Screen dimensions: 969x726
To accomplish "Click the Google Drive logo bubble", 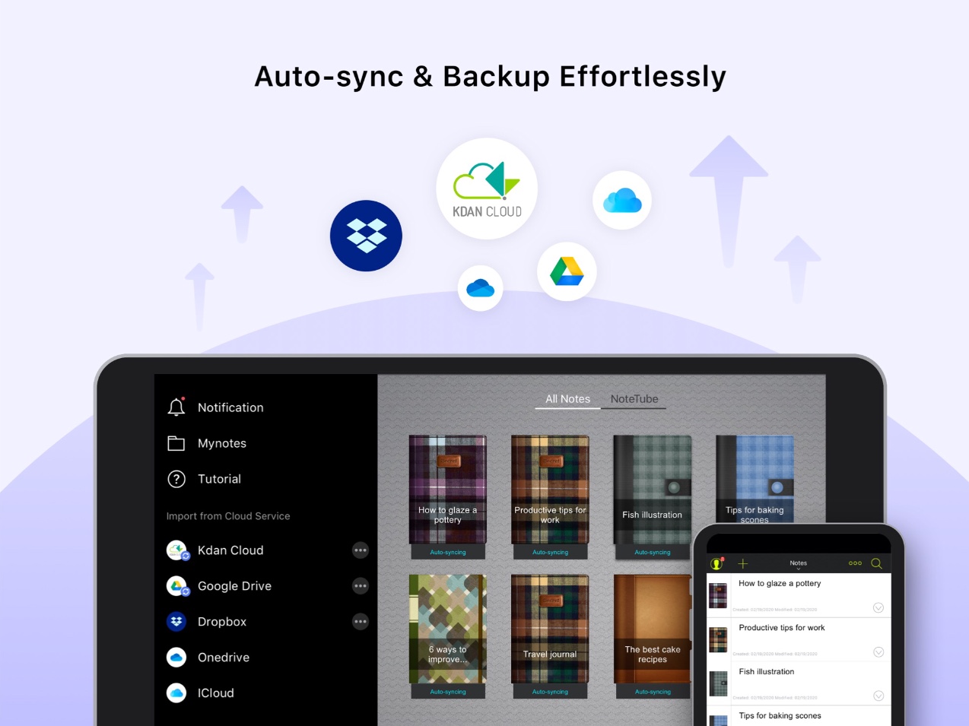I will tap(567, 271).
